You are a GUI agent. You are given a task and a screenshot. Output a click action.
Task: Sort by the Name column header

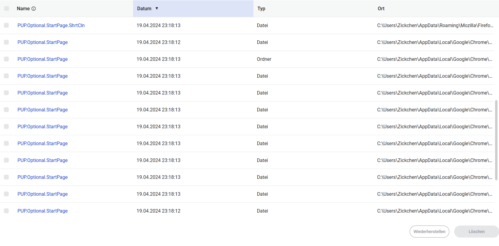(x=23, y=9)
